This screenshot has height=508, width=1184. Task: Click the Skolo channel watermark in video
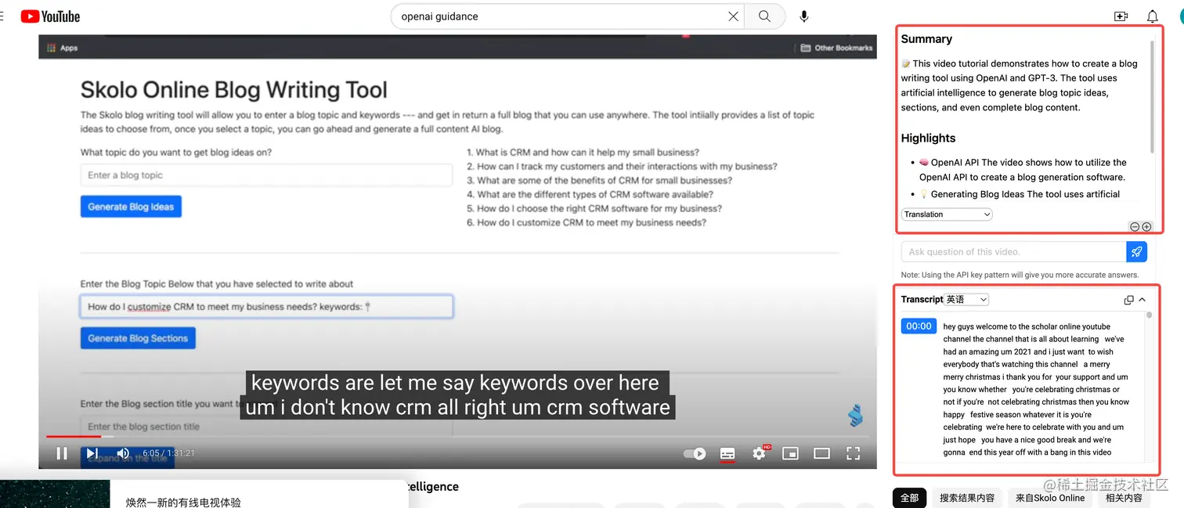pos(855,416)
